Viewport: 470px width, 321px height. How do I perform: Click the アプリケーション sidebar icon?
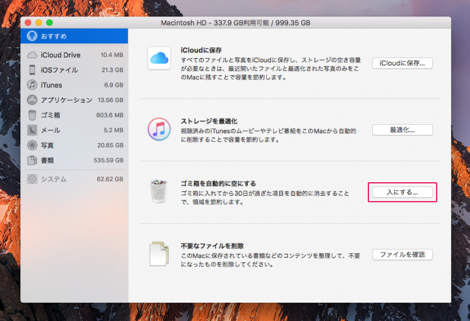[32, 100]
